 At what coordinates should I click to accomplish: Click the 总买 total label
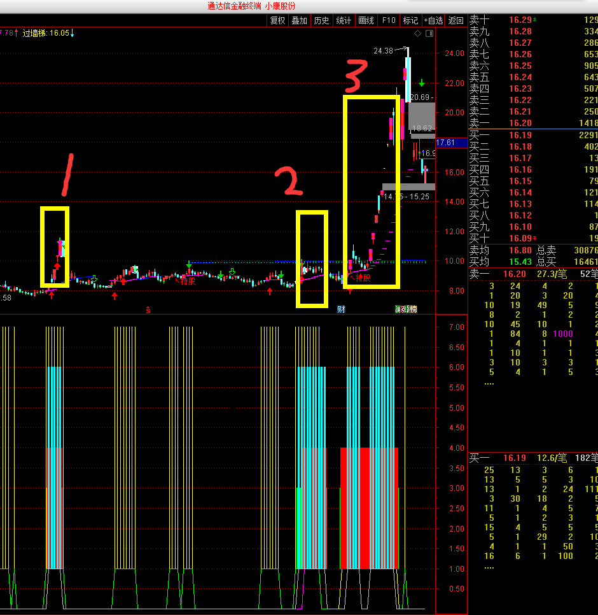[546, 262]
